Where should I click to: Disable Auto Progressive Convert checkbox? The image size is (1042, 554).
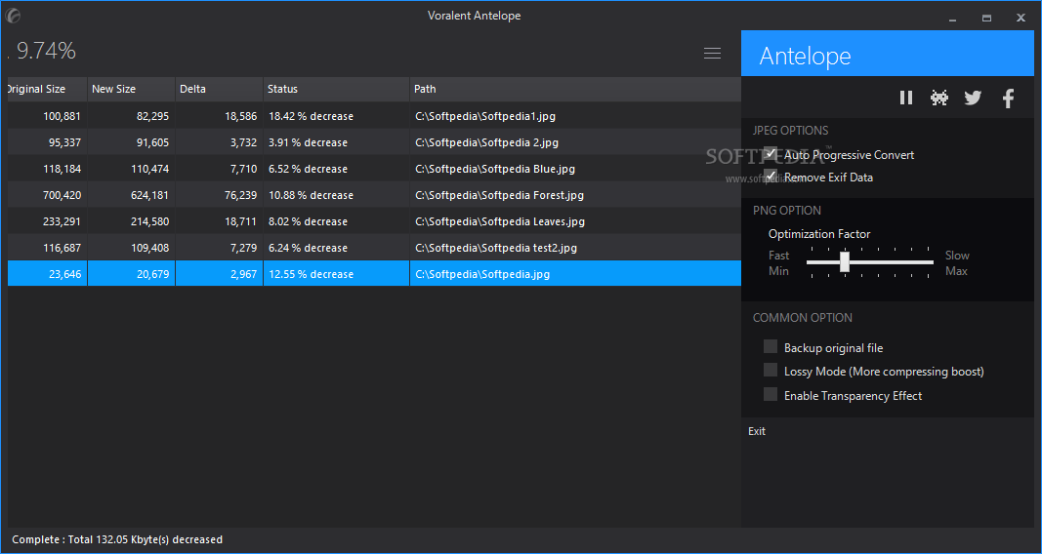click(x=771, y=154)
